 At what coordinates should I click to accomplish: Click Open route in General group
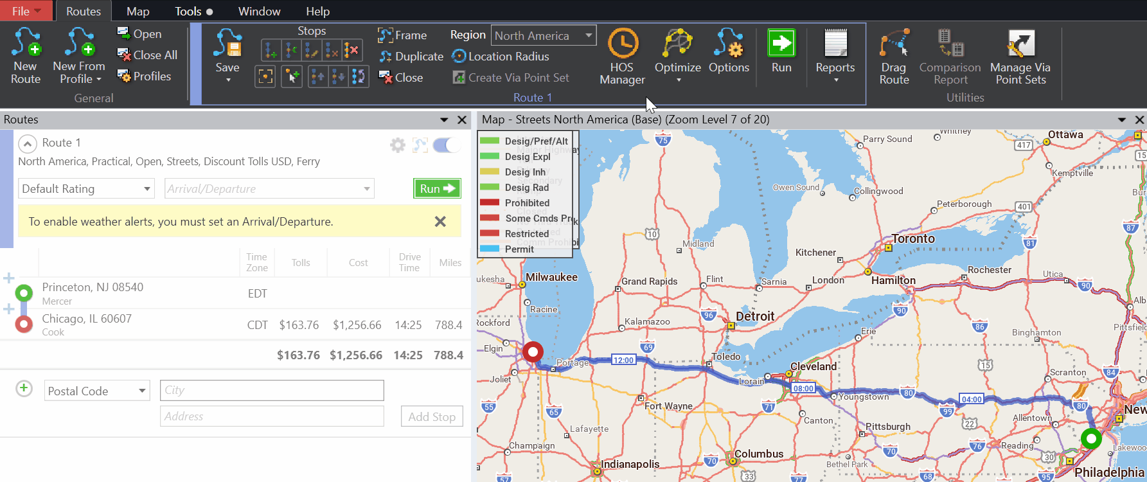click(x=139, y=34)
